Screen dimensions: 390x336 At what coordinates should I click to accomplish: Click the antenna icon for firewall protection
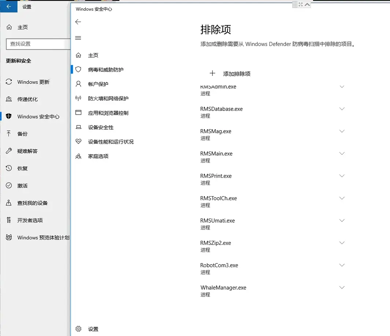coord(78,98)
